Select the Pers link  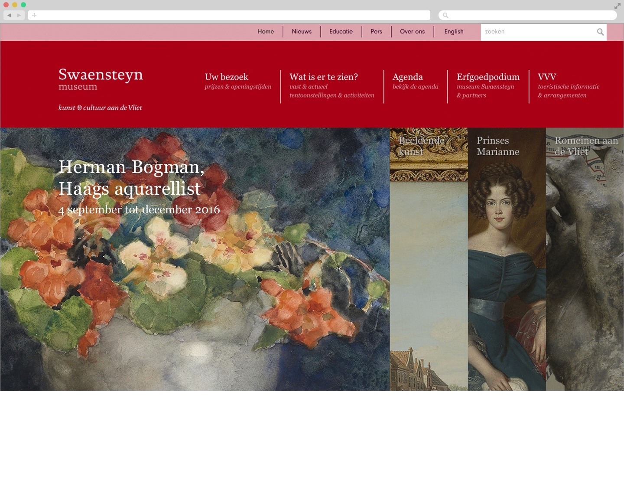376,32
